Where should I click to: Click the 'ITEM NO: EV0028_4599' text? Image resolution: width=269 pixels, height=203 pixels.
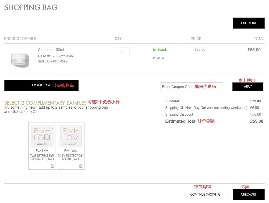56,56
